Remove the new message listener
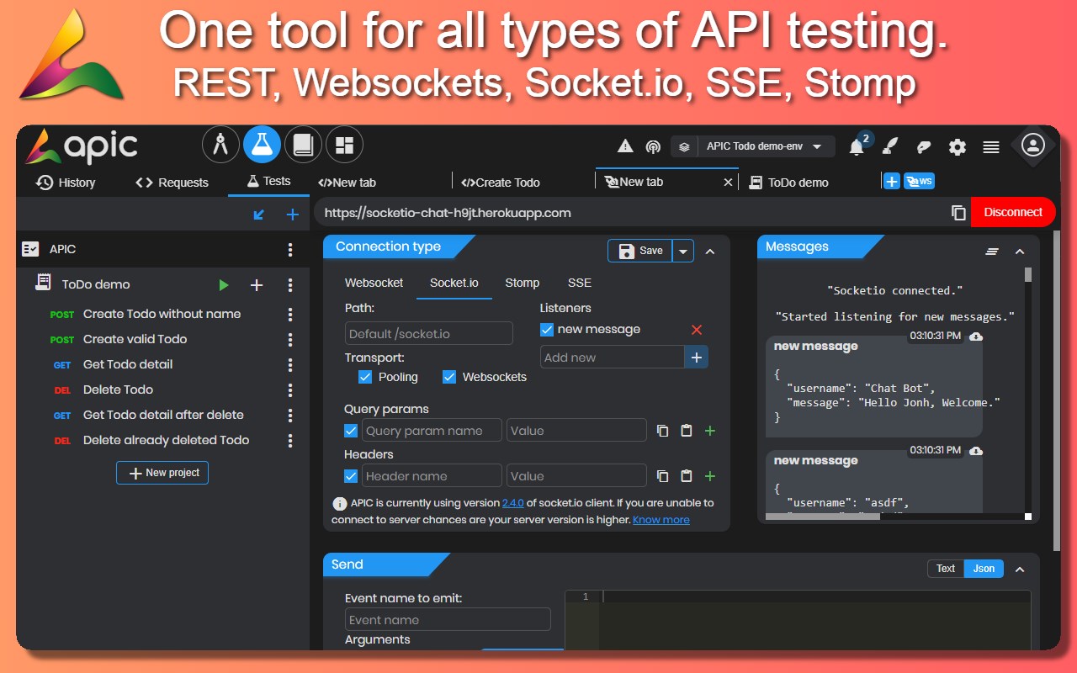Image resolution: width=1077 pixels, height=673 pixels. 697,330
